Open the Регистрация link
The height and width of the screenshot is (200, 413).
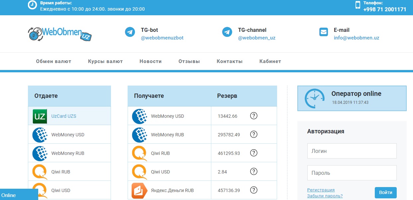click(321, 190)
